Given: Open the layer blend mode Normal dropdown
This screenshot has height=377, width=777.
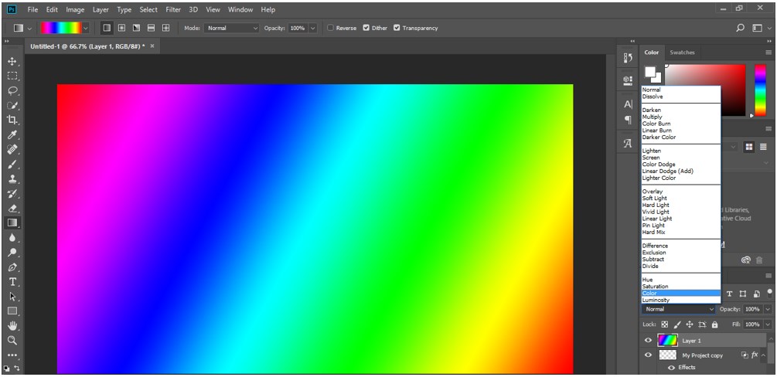Looking at the screenshot, I should [x=679, y=309].
